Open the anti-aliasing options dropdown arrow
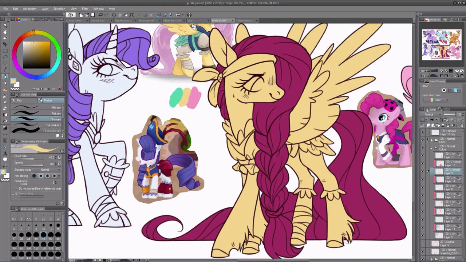The height and width of the screenshot is (262, 466). pyautogui.click(x=60, y=176)
